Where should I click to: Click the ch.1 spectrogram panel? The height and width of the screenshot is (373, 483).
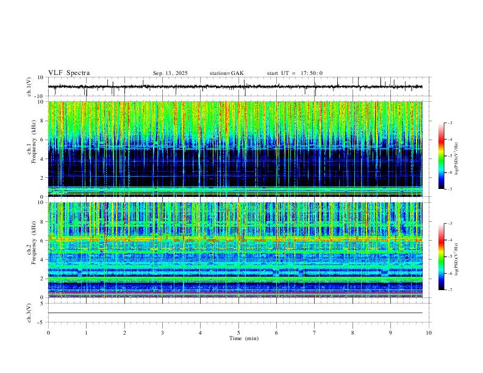pos(235,149)
